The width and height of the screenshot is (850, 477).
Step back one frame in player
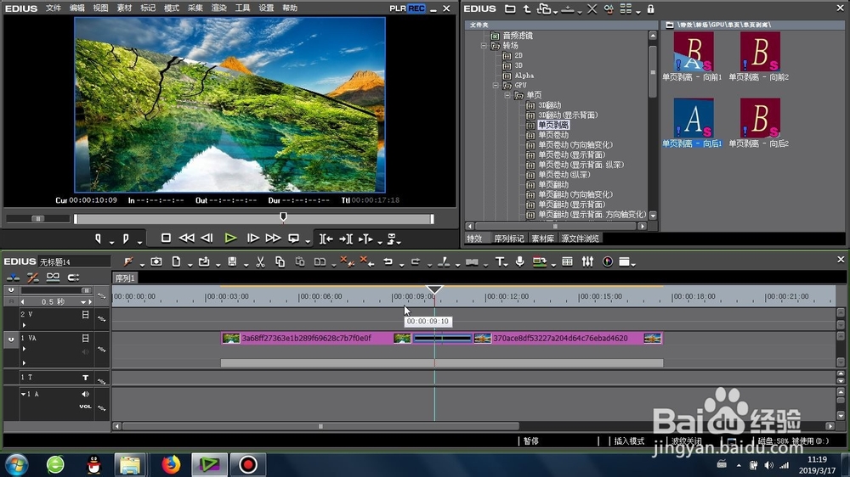pos(207,238)
